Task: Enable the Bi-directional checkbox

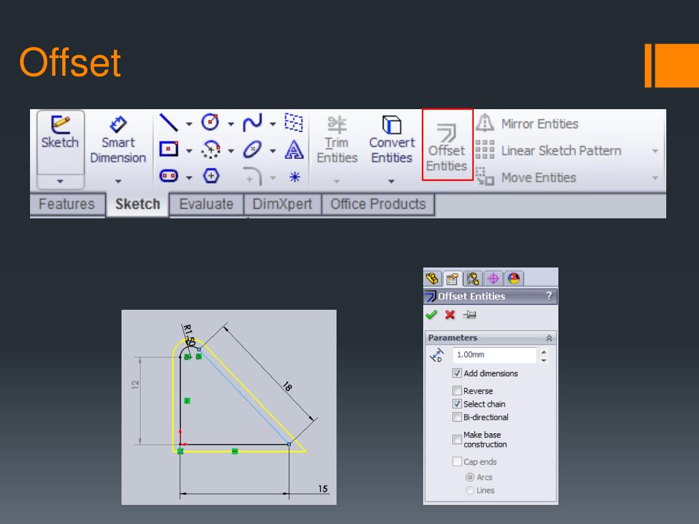Action: pyautogui.click(x=457, y=417)
